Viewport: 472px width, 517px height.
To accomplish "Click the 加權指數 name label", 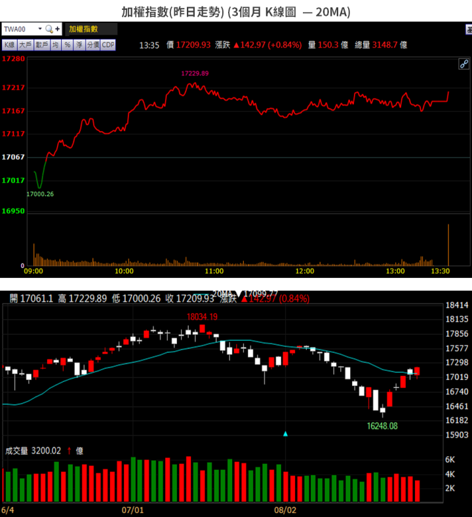I will 83,29.
